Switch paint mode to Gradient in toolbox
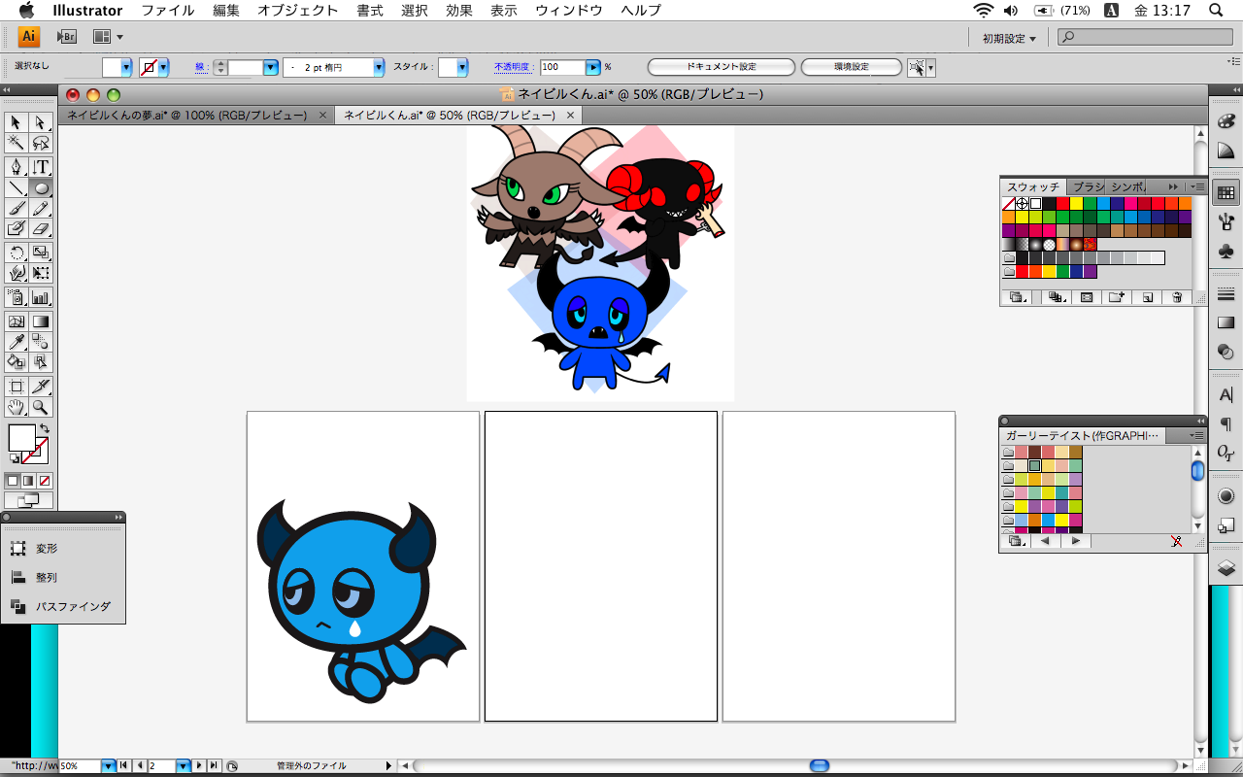Screen dimensions: 1243x777 click(29, 480)
